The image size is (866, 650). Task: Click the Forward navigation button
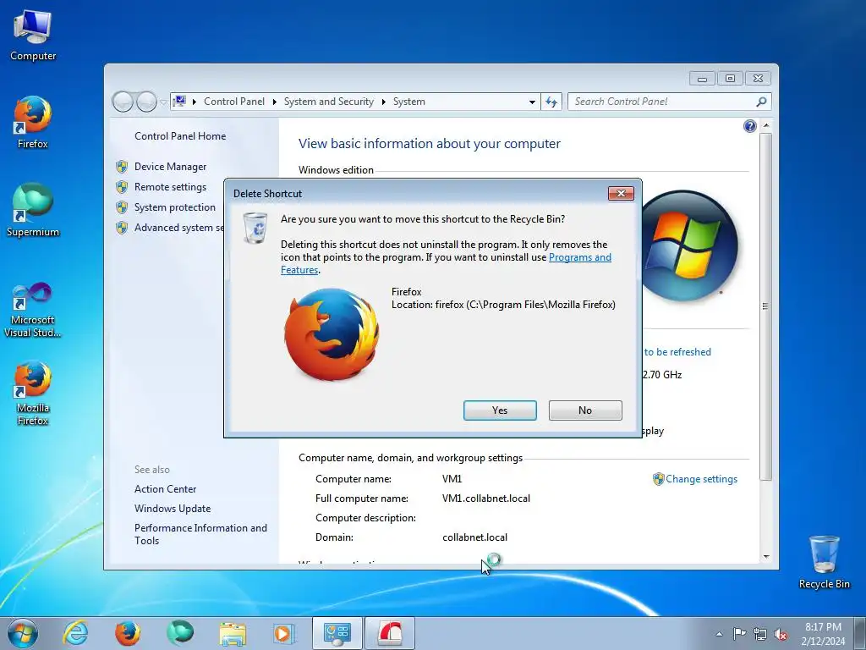tap(146, 102)
